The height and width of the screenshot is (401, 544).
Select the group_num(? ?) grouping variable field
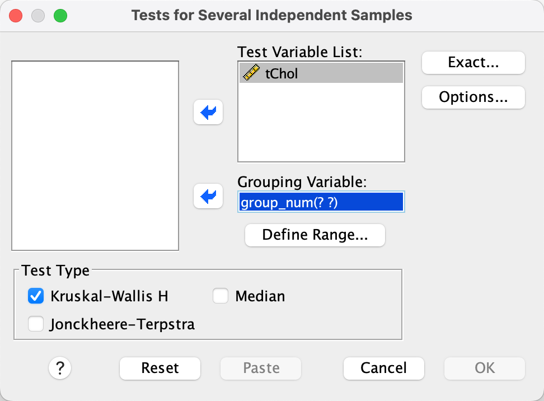(x=321, y=202)
